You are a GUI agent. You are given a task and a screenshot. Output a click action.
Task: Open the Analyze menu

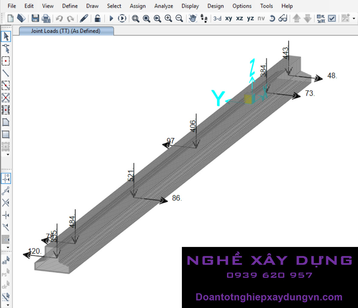(163, 6)
